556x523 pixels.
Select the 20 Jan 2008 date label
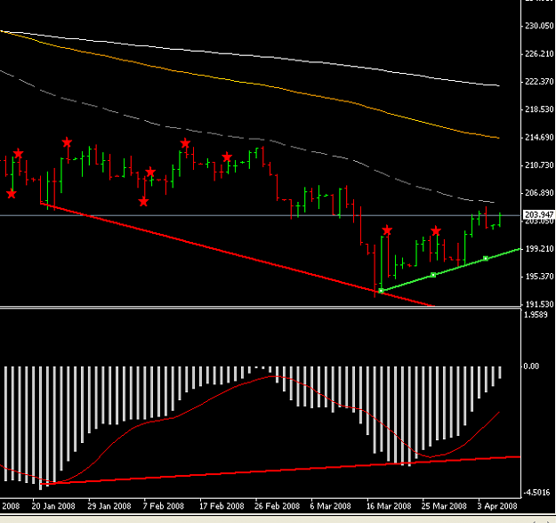(x=53, y=506)
